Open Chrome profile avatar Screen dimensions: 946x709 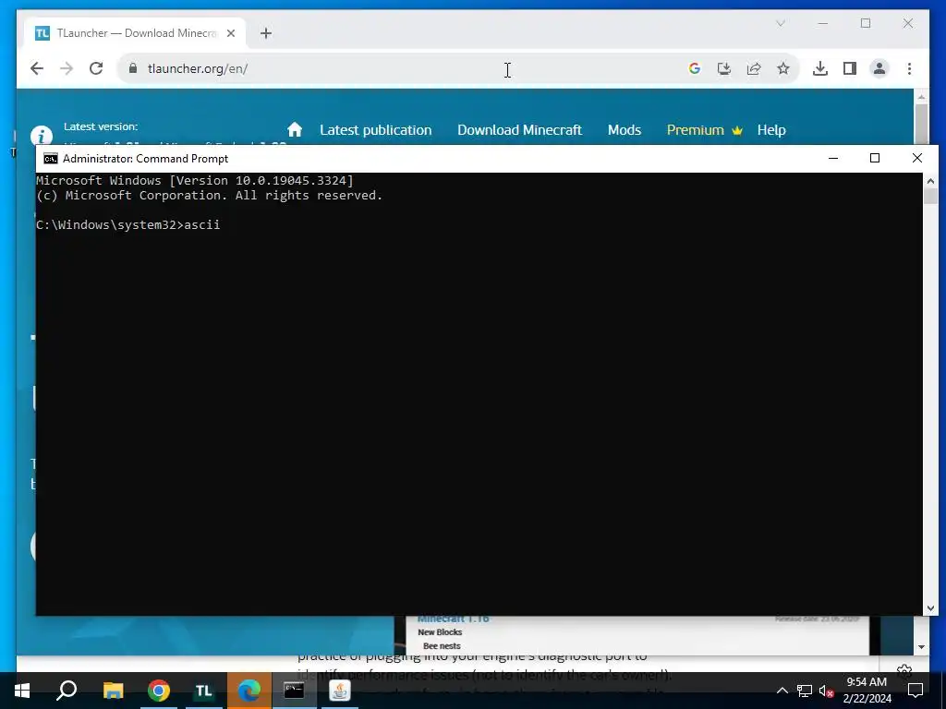879,68
